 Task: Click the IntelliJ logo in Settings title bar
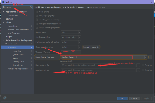3,2
